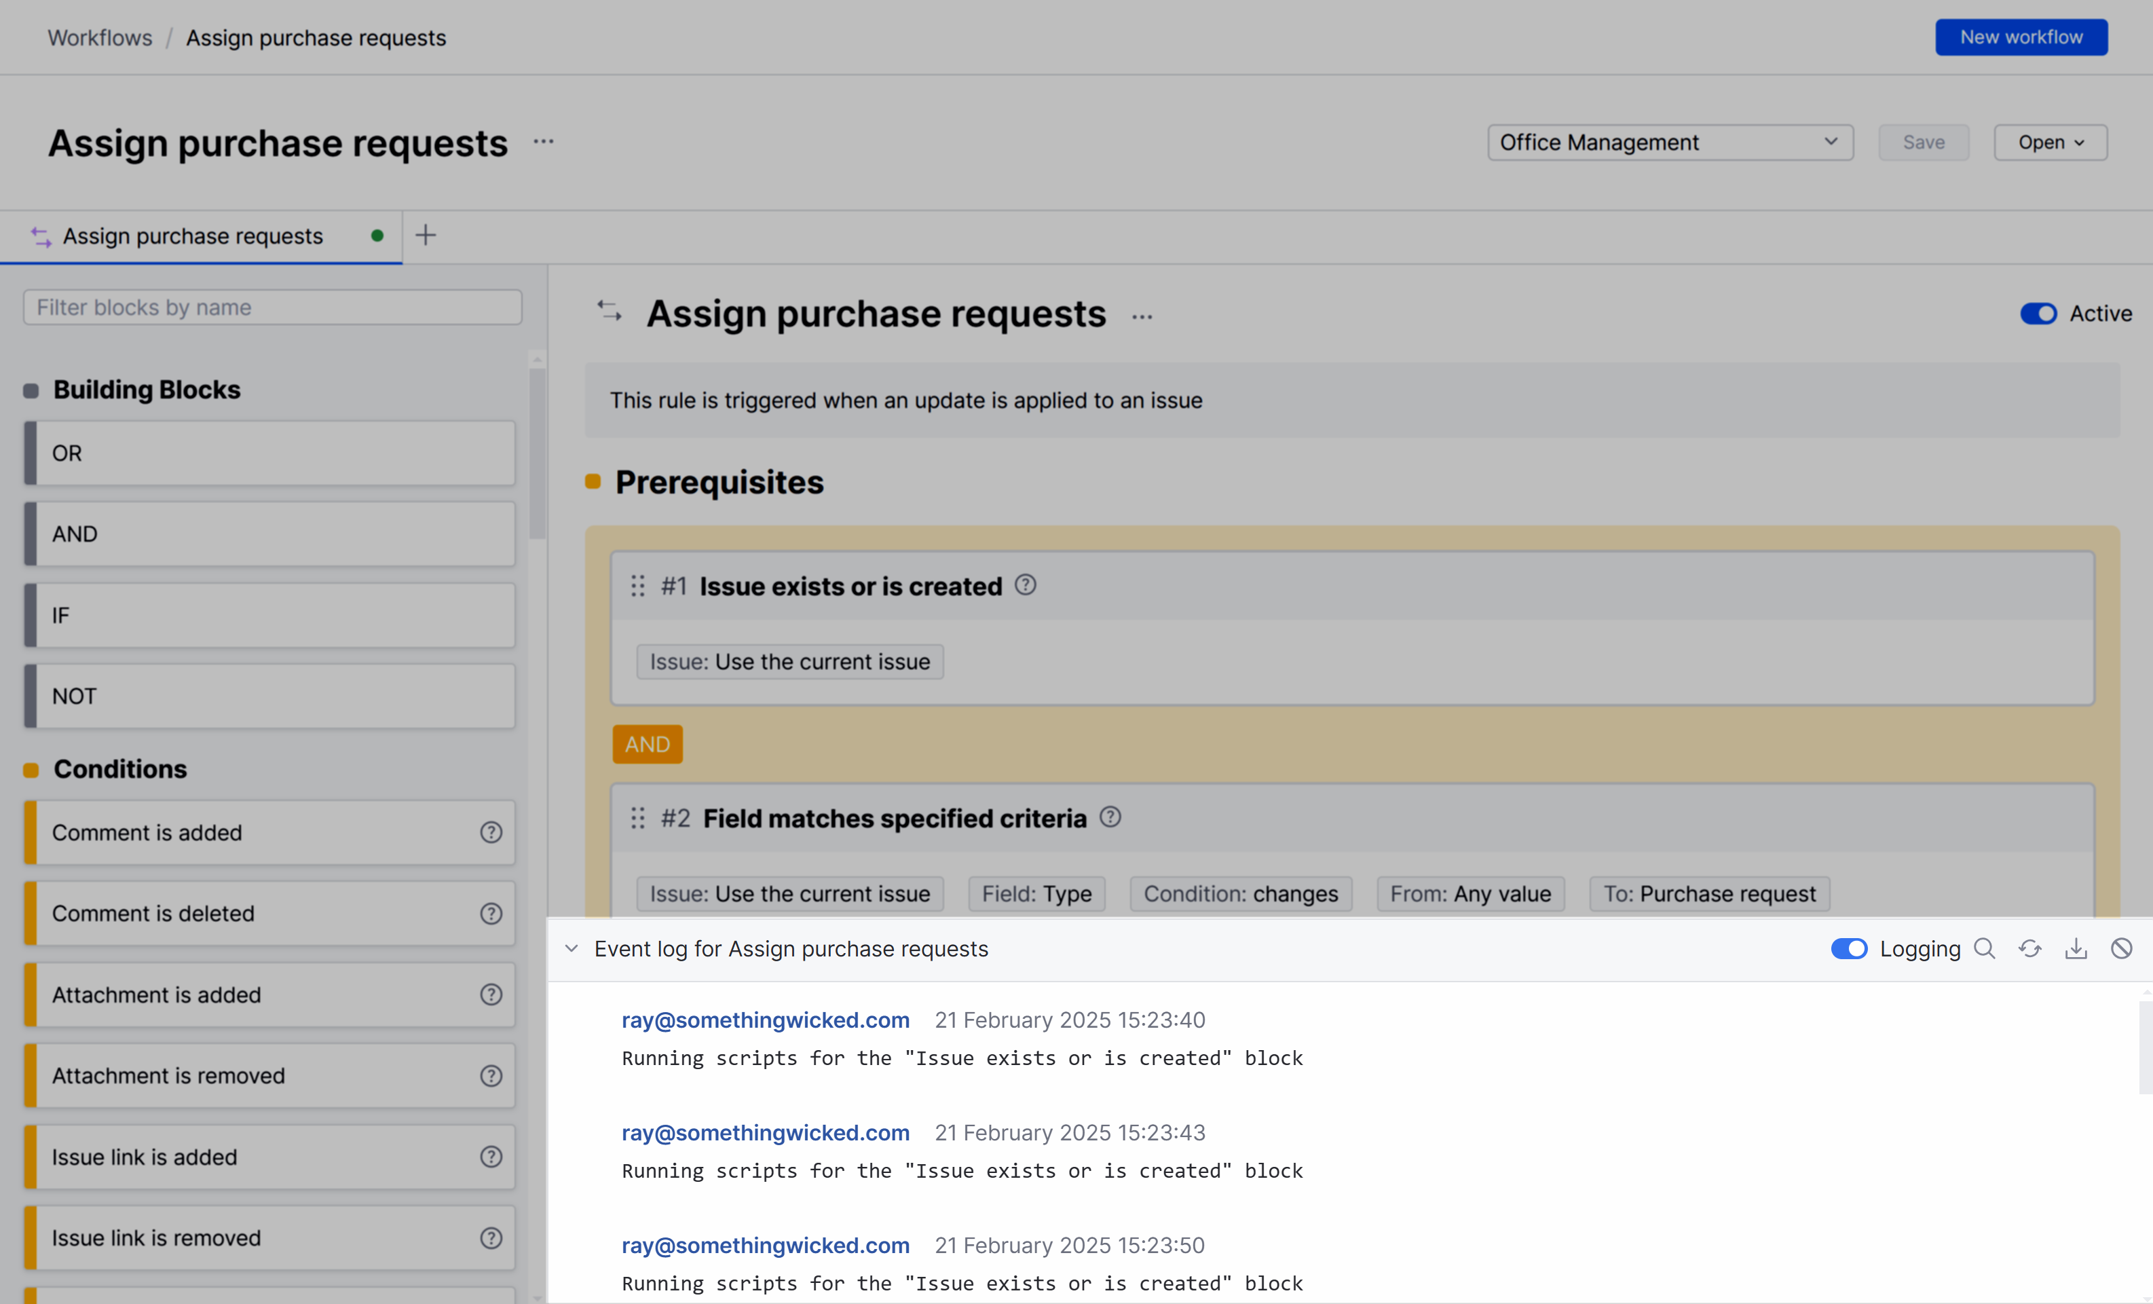Refresh the event log
Image resolution: width=2153 pixels, height=1304 pixels.
click(2029, 949)
